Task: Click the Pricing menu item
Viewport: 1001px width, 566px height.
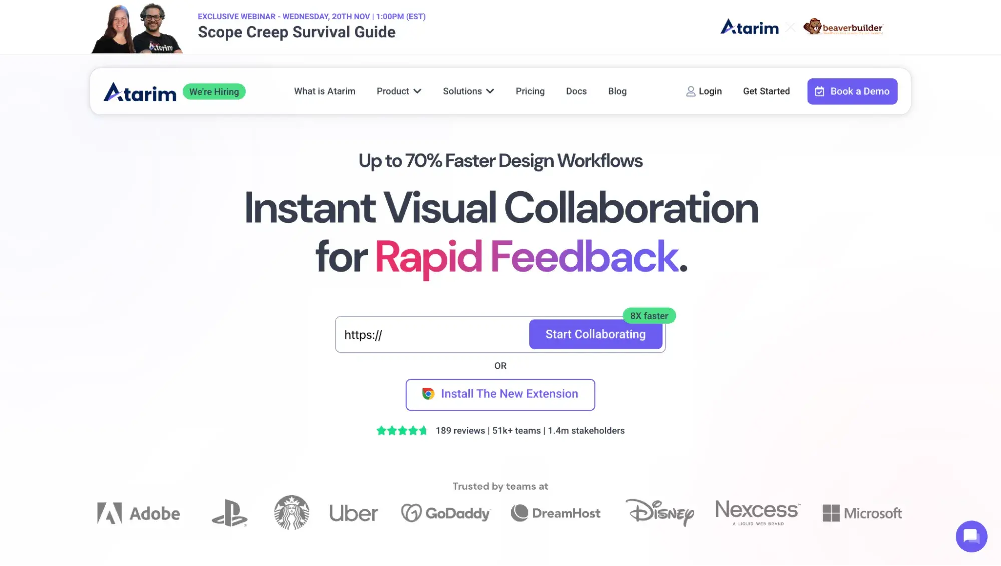Action: coord(530,91)
